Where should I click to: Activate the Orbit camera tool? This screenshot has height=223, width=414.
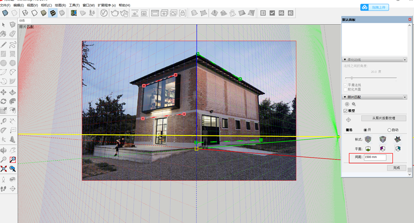pos(4,150)
